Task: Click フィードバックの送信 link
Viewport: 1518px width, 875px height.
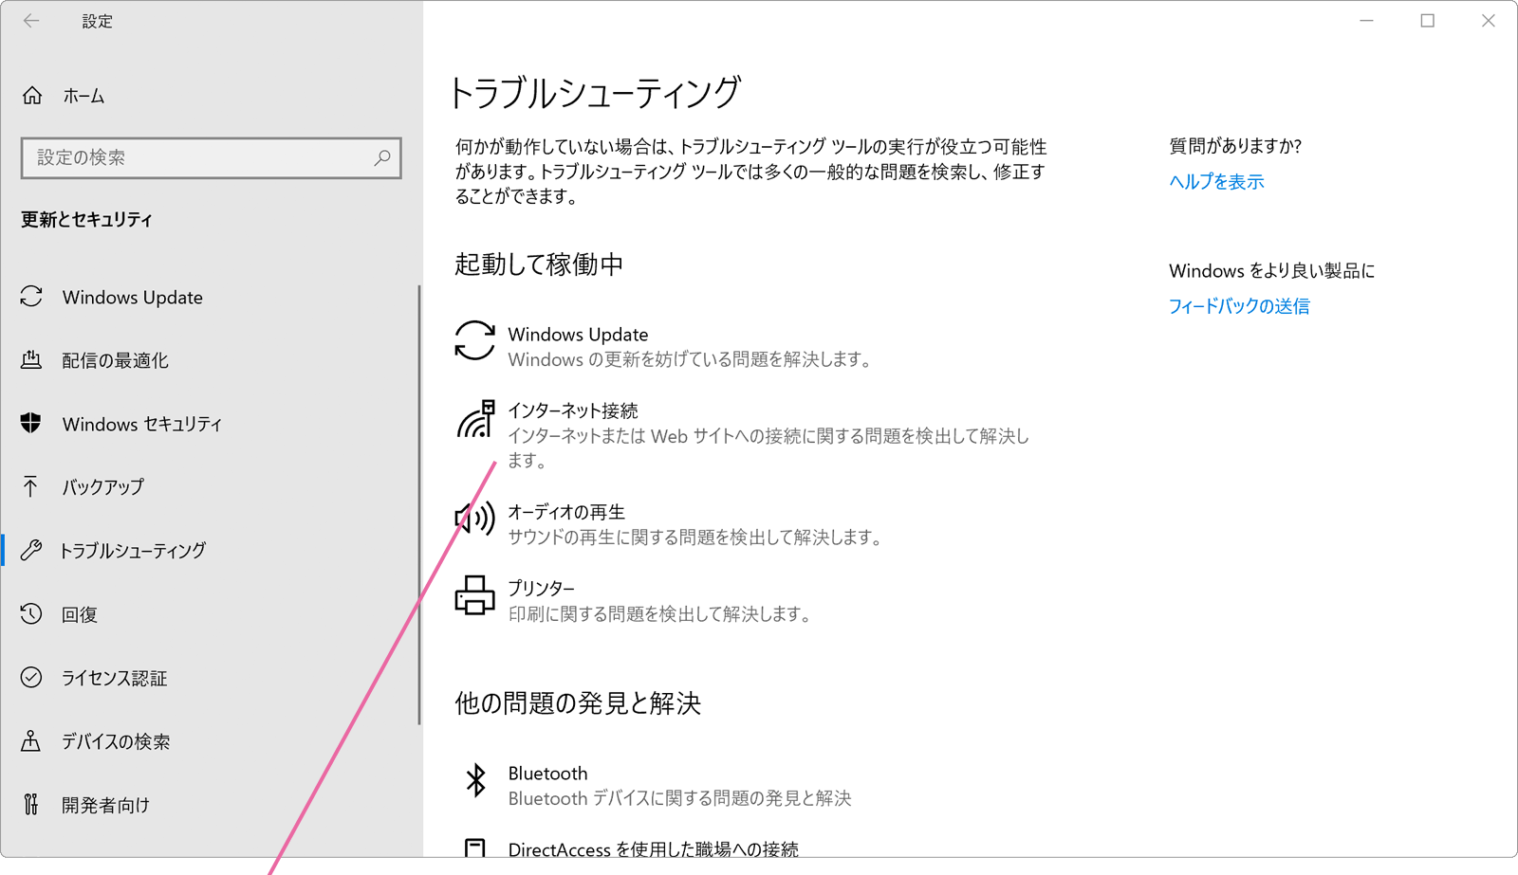Action: 1239,305
